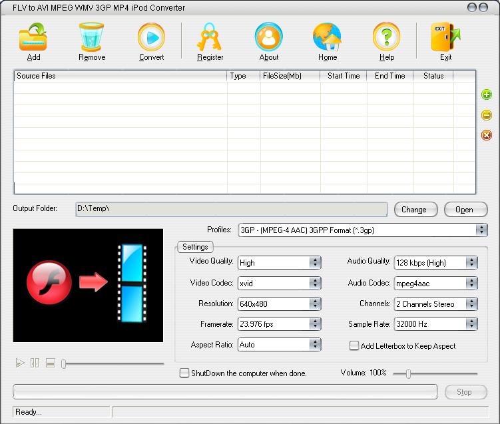This screenshot has height=424, width=500.
Task: Click the yellow minus icon beside the list
Action: (486, 115)
